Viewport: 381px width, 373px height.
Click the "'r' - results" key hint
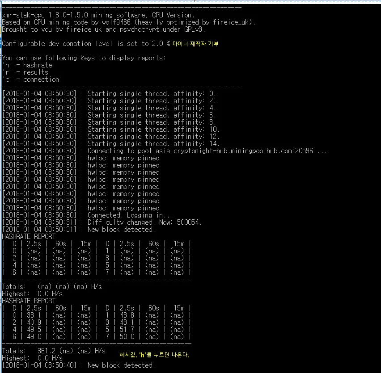point(25,72)
